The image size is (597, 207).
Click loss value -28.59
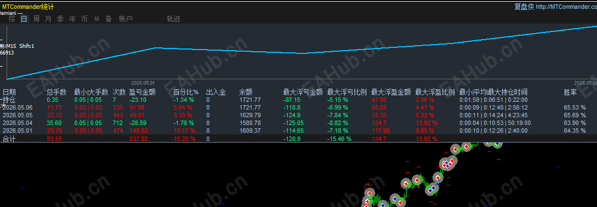tap(138, 123)
